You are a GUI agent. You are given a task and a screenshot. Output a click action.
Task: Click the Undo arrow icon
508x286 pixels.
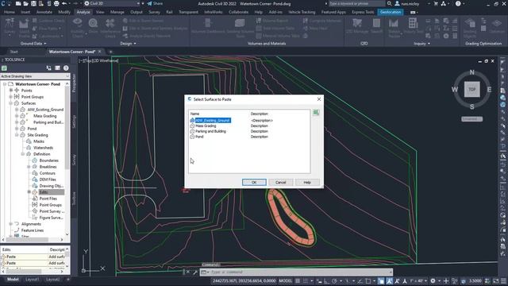64,3
